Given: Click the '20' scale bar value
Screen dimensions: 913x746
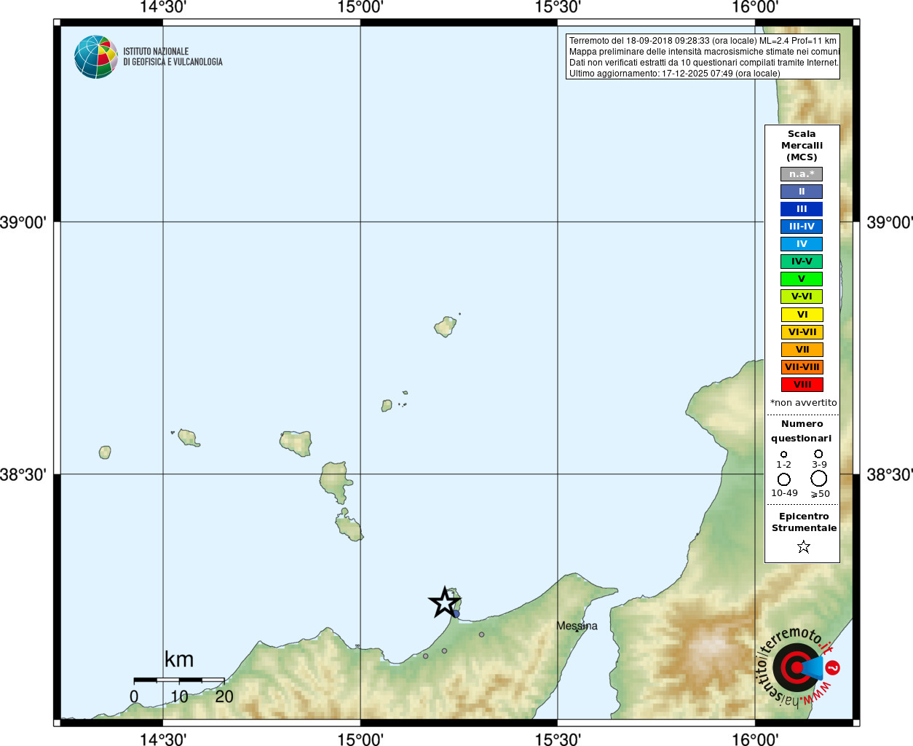Looking at the screenshot, I should click(224, 696).
